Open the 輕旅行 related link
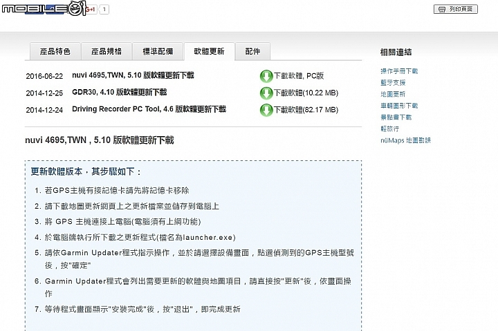 coord(389,129)
